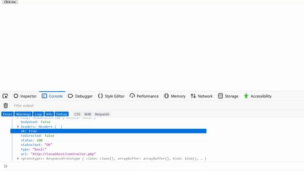Select the highlighted ok: true row
The height and width of the screenshot is (171, 304).
pyautogui.click(x=108, y=131)
